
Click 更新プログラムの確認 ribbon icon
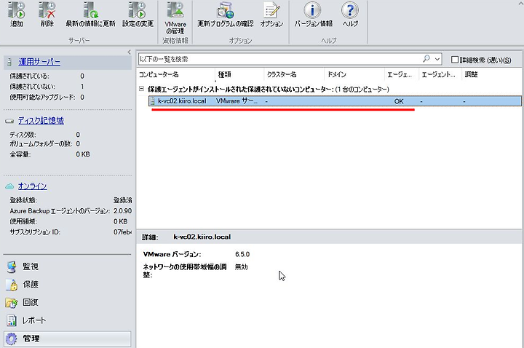coord(225,10)
